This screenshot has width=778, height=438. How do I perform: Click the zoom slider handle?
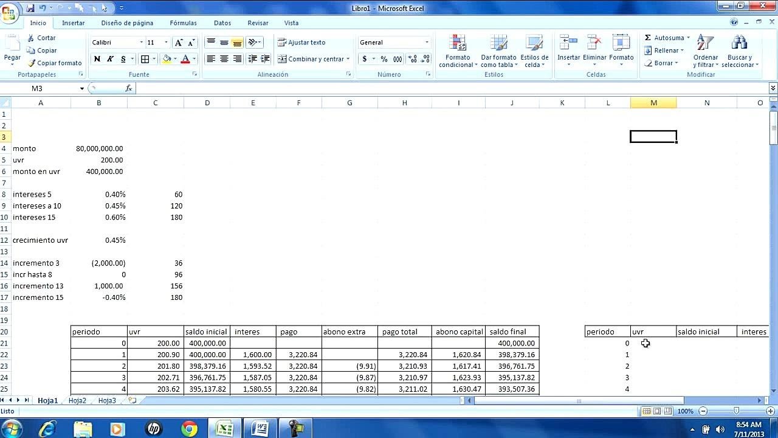[x=736, y=411]
